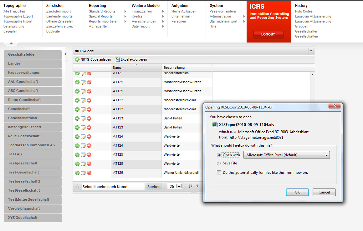Viewport: 363px width, 231px height.
Task: Confirm the download dialog with OK
Action: 297,192
